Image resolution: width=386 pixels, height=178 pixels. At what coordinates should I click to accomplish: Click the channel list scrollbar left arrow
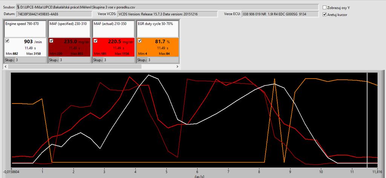click(6, 67)
